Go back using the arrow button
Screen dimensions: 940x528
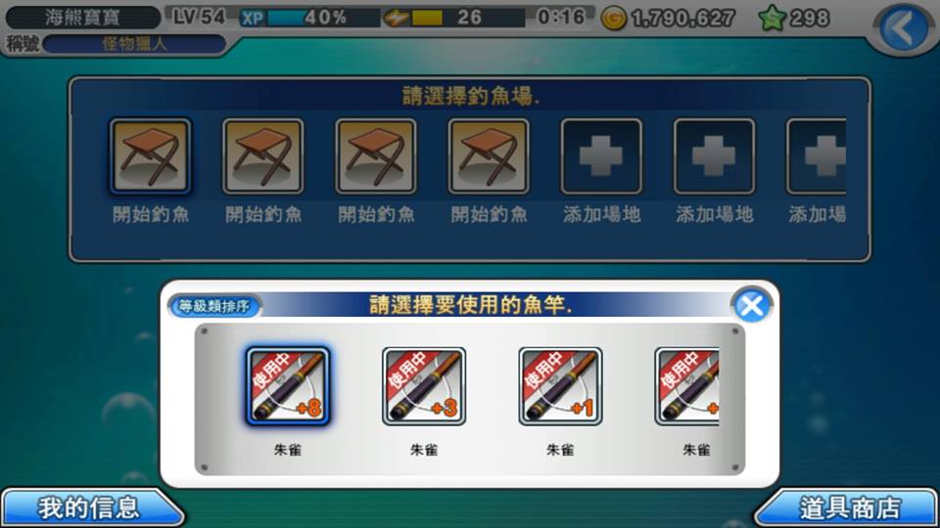pyautogui.click(x=904, y=27)
